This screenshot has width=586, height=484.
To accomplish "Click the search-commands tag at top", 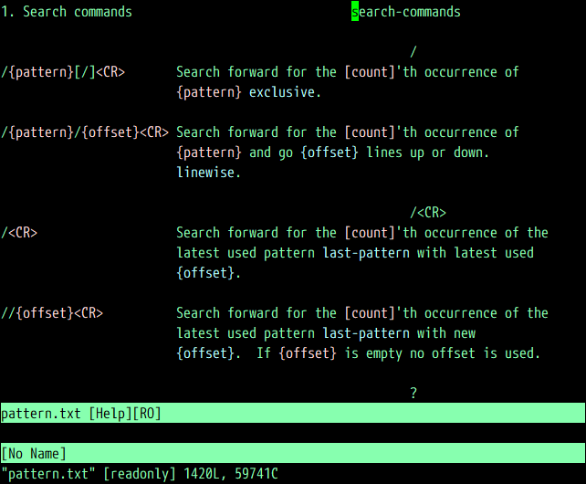I will [x=406, y=12].
